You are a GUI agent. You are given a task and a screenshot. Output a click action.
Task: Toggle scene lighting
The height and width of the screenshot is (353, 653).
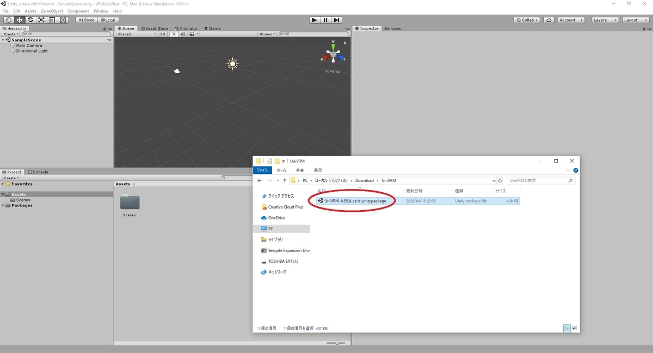click(174, 34)
